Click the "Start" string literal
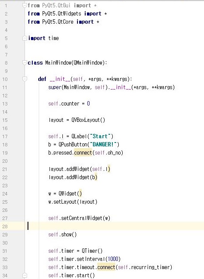This screenshot has height=279, width=204. [100, 136]
